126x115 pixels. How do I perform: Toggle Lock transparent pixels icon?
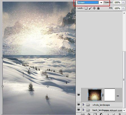[x=86, y=8]
